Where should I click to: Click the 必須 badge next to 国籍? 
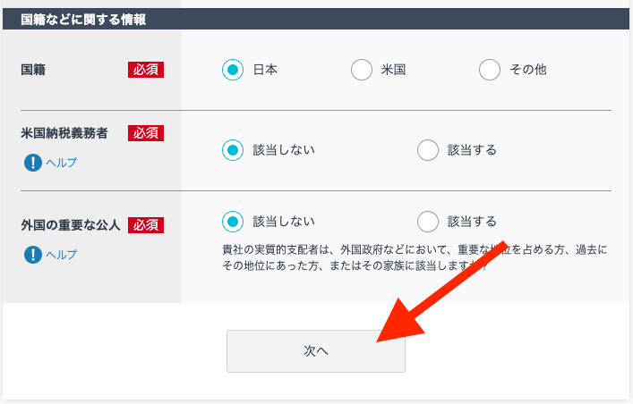[146, 70]
